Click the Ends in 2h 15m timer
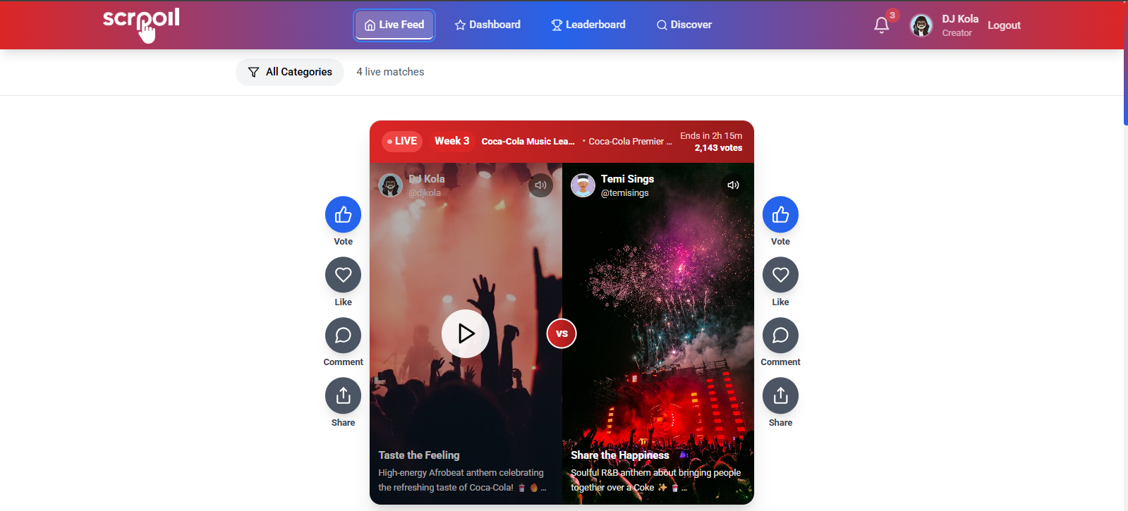 711,136
